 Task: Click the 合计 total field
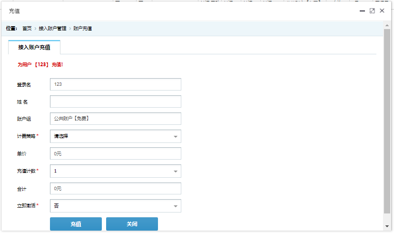pos(116,188)
